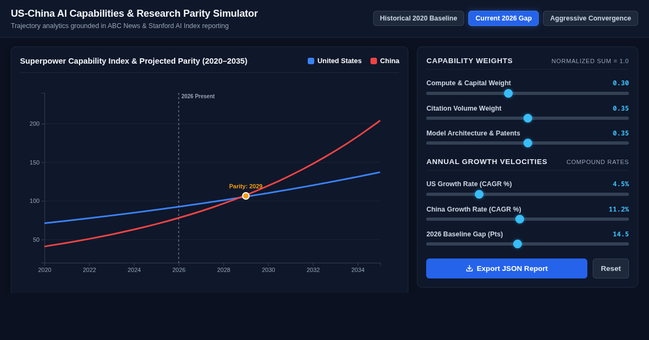Click the Parity 2029 intersection marker

[x=246, y=196]
